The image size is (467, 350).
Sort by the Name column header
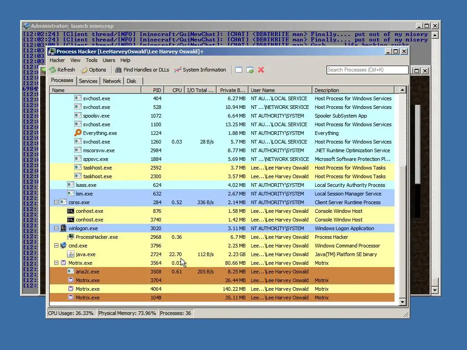pos(95,90)
